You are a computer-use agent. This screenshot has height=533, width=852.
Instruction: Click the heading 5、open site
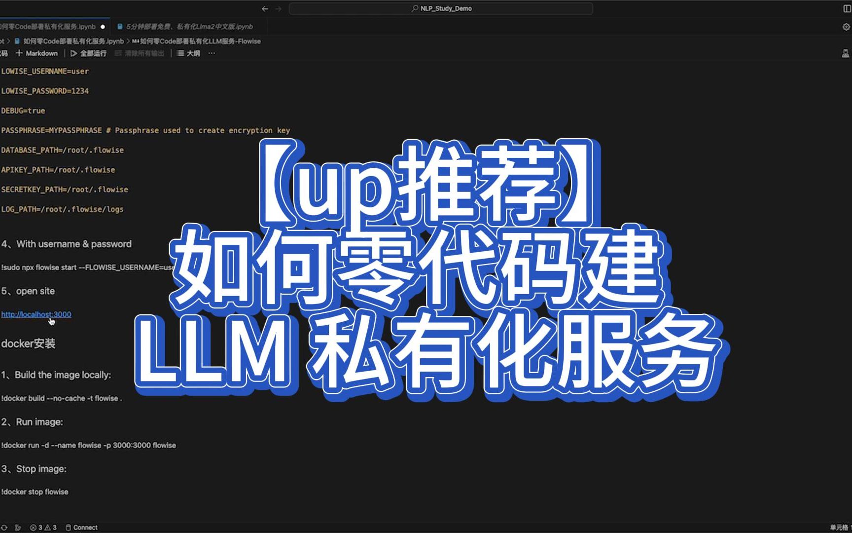pos(28,291)
